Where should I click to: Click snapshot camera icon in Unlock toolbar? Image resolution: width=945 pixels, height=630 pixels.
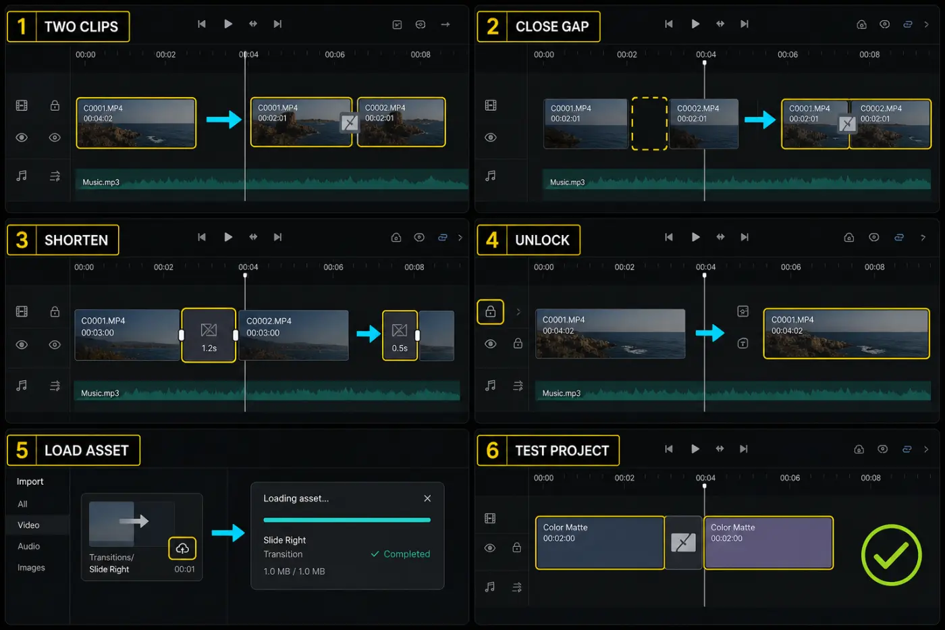(849, 238)
